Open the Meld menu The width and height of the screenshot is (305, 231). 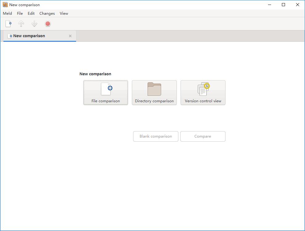7,14
